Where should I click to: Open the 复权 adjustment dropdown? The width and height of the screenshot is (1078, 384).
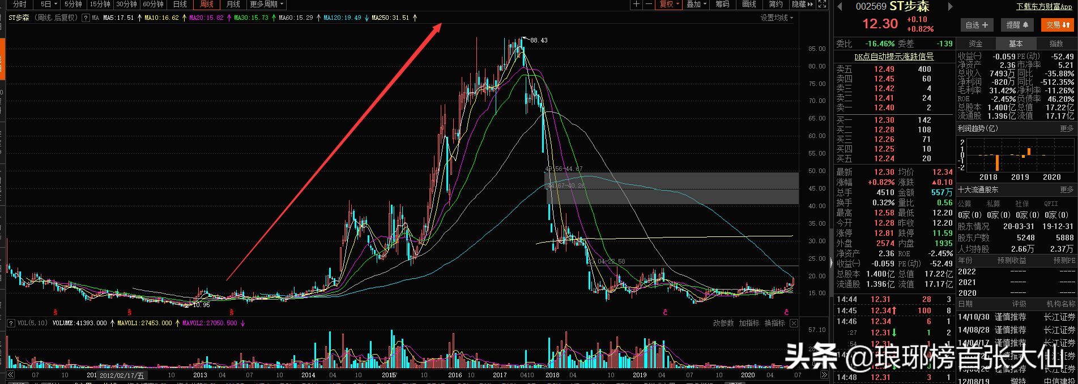669,5
